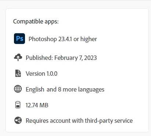
Task: Click the word 'English'
Action: [35, 90]
